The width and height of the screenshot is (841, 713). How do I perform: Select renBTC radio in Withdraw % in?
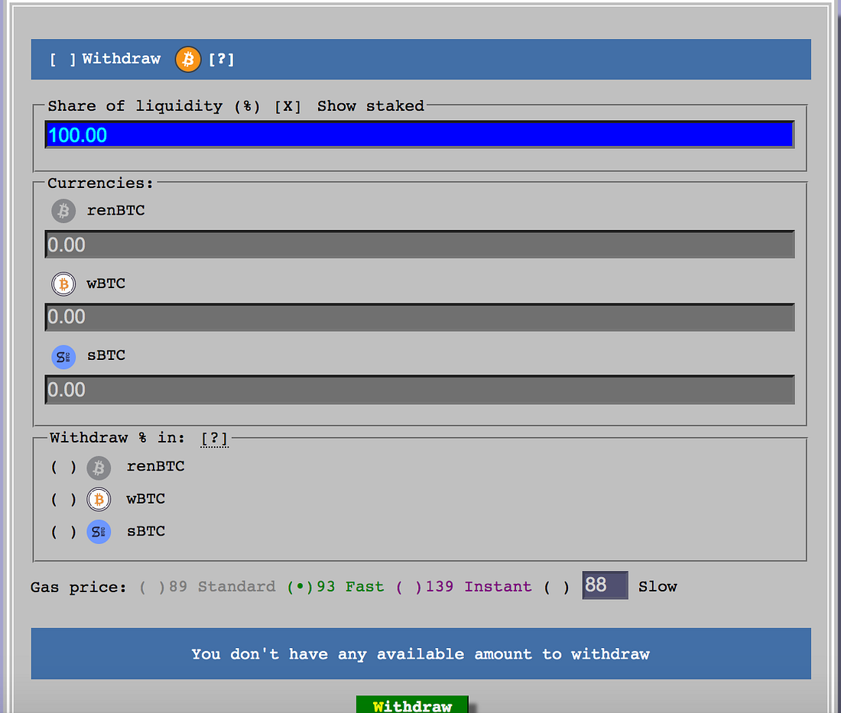(63, 467)
